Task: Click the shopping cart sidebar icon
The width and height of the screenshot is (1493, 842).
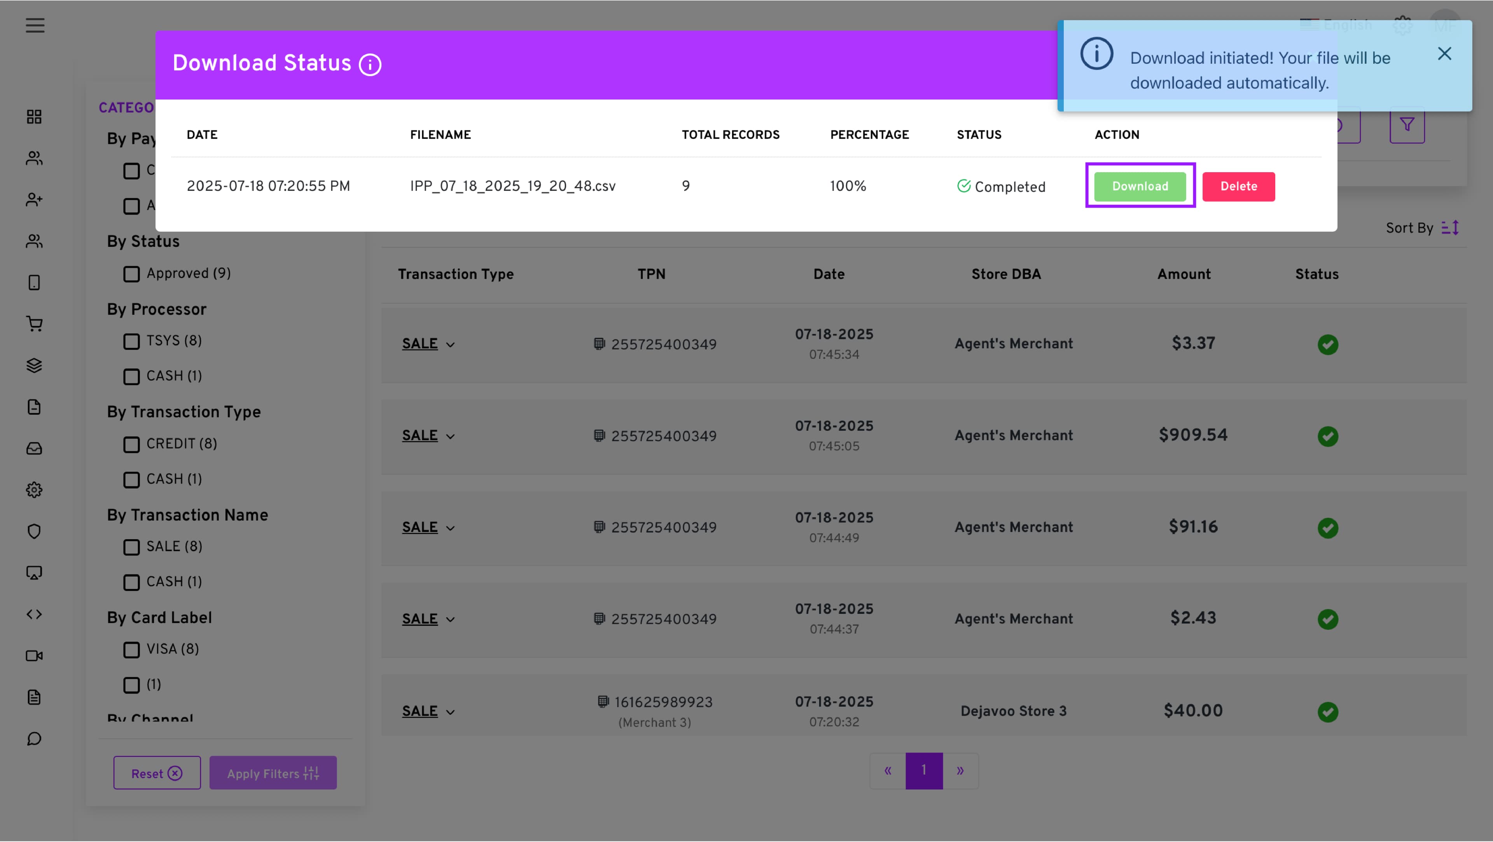Action: pos(34,324)
